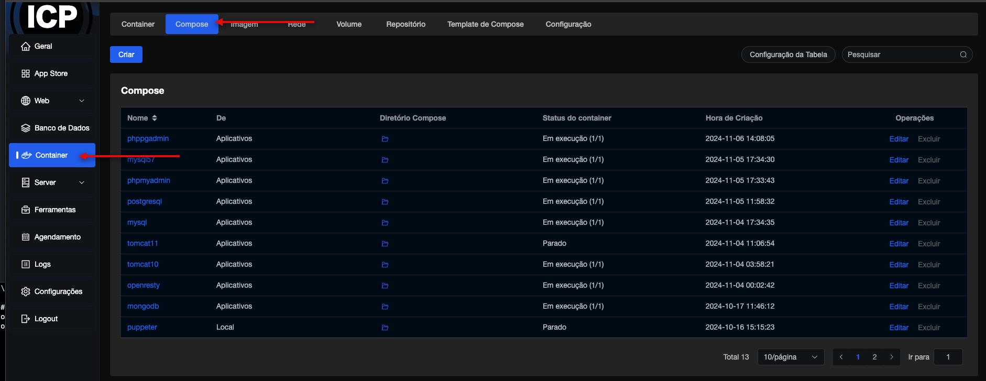Open the Template de Compose tab
The height and width of the screenshot is (381, 986).
[485, 24]
